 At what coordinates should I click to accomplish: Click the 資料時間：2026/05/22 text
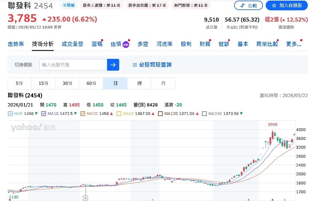pos(284,95)
